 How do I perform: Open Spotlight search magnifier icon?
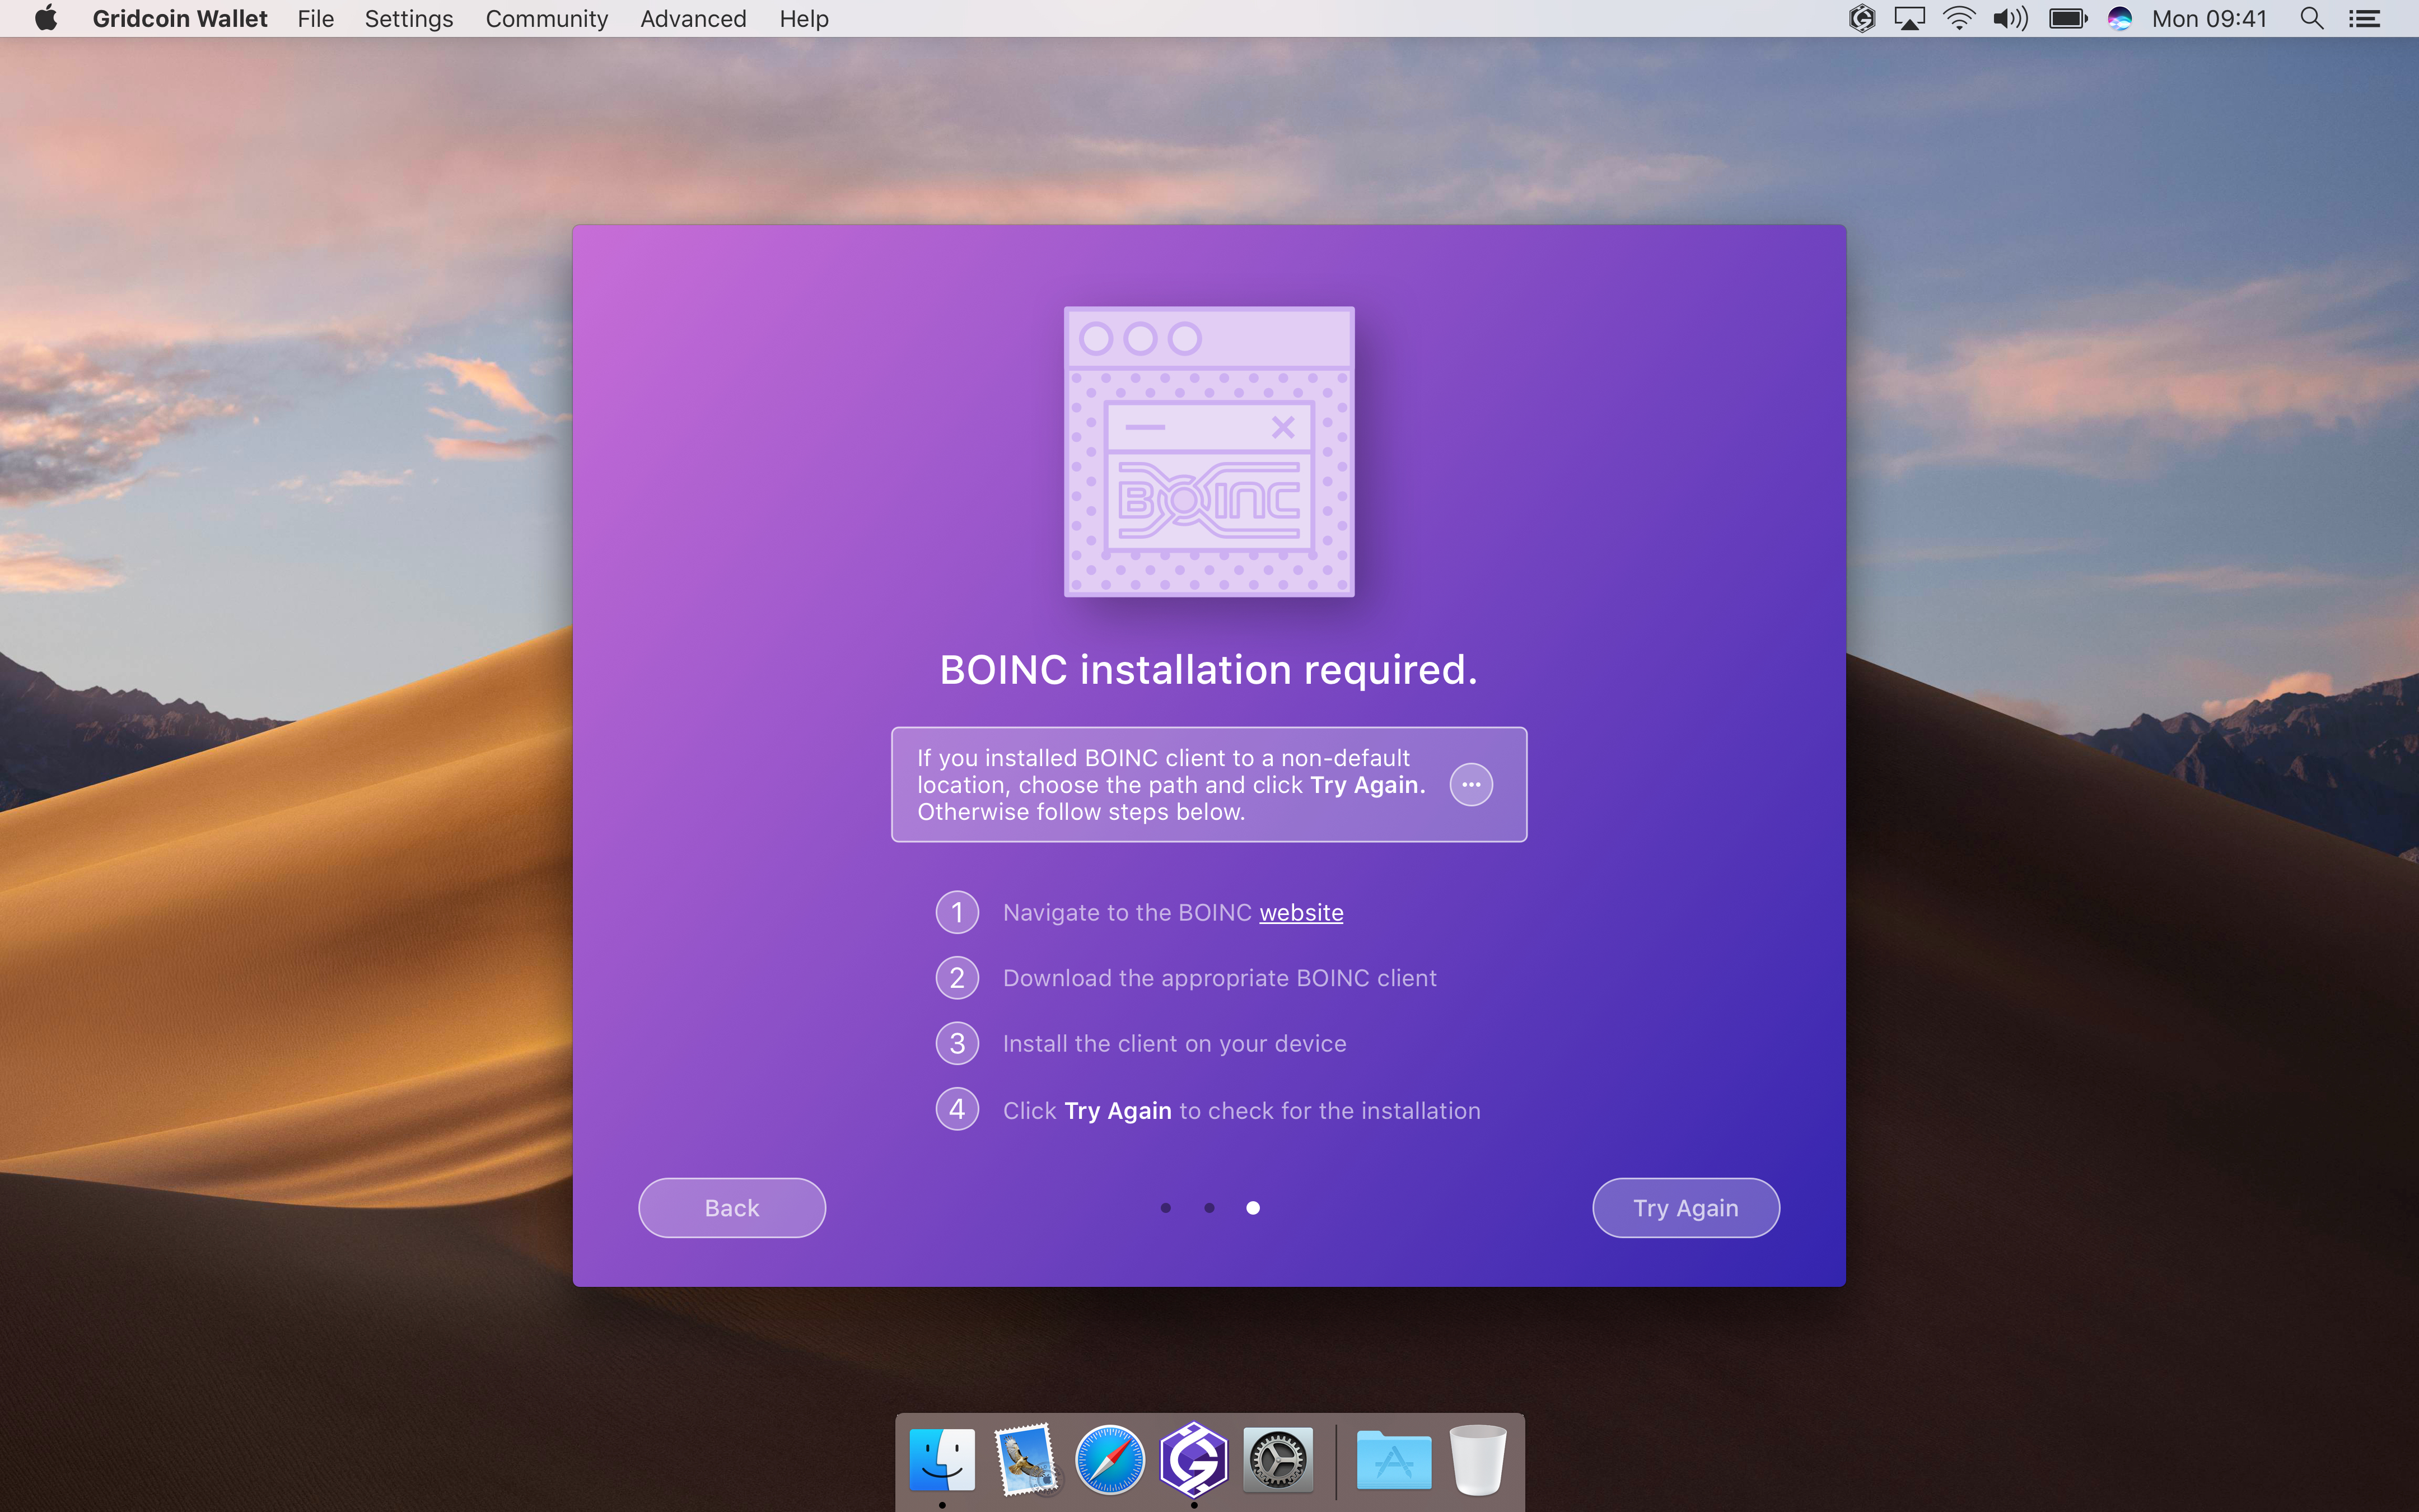pyautogui.click(x=2311, y=19)
